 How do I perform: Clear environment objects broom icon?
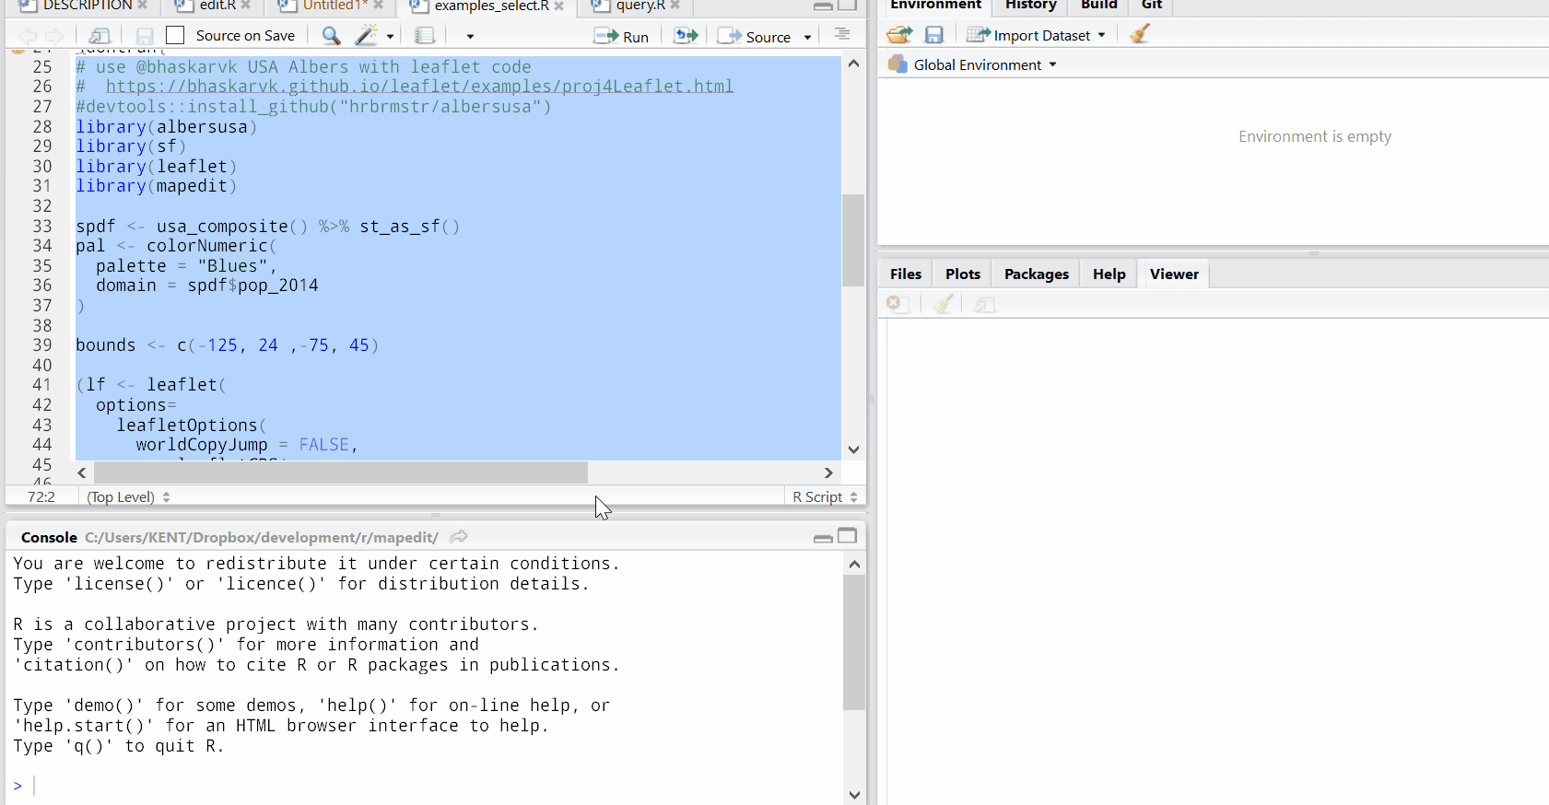click(x=1140, y=34)
